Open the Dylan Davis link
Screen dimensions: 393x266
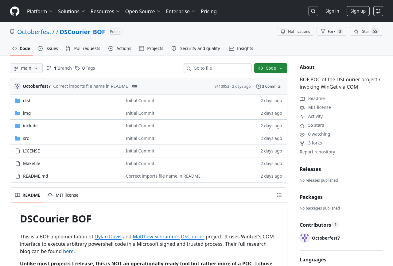pyautogui.click(x=108, y=237)
